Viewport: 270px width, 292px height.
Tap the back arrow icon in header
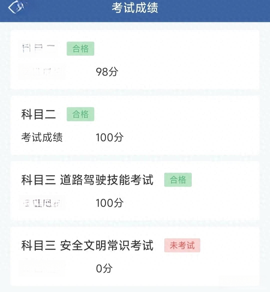pyautogui.click(x=16, y=7)
